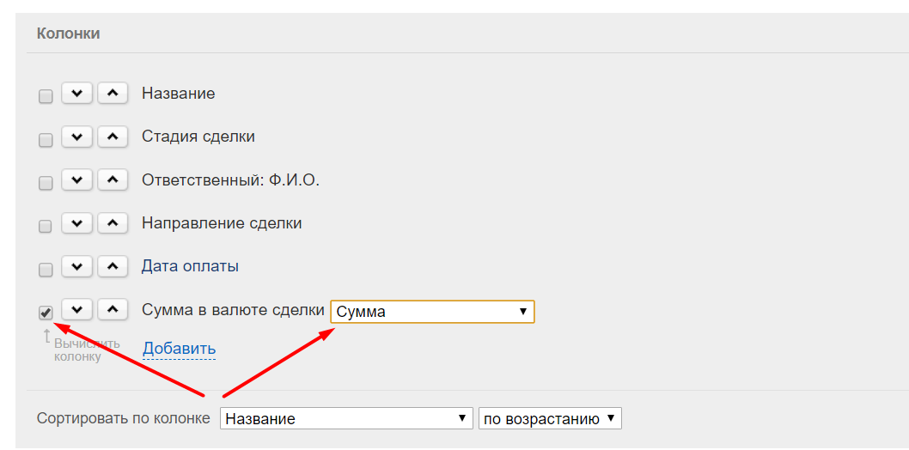Move Направление сделки column up

click(113, 223)
